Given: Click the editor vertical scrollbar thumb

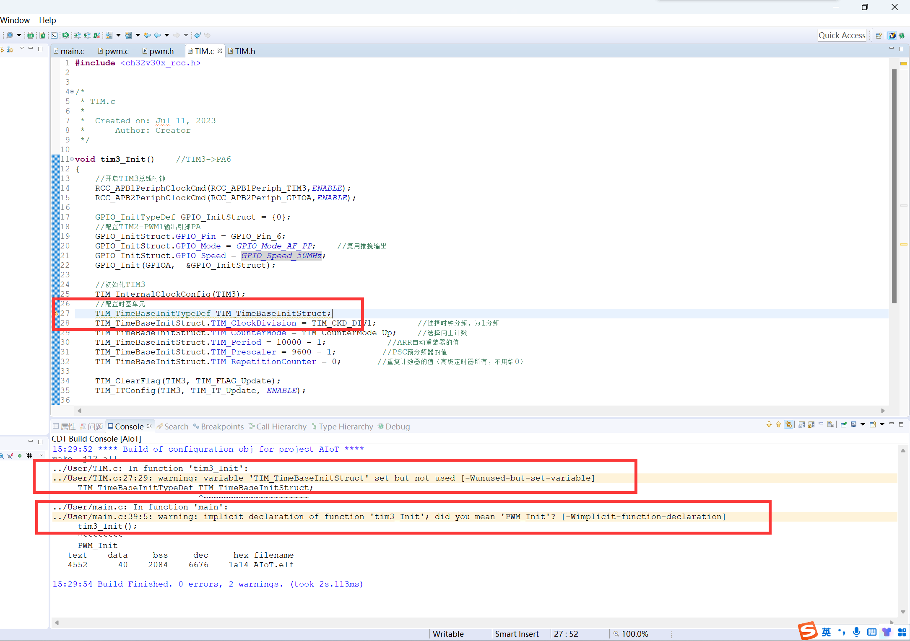Looking at the screenshot, I should pyautogui.click(x=894, y=186).
